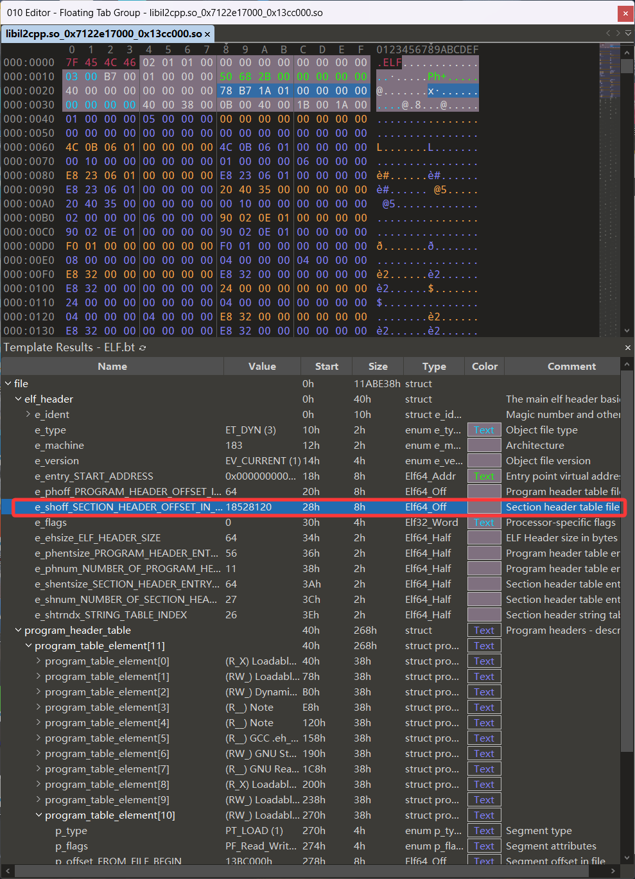Expand program_table_element[0]
Viewport: 635px width, 879px height.
pyautogui.click(x=39, y=661)
